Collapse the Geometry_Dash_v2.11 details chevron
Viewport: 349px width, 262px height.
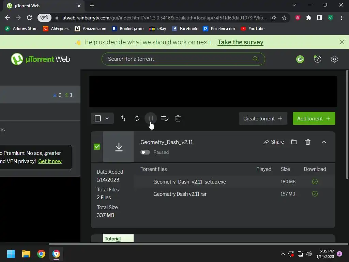324,142
